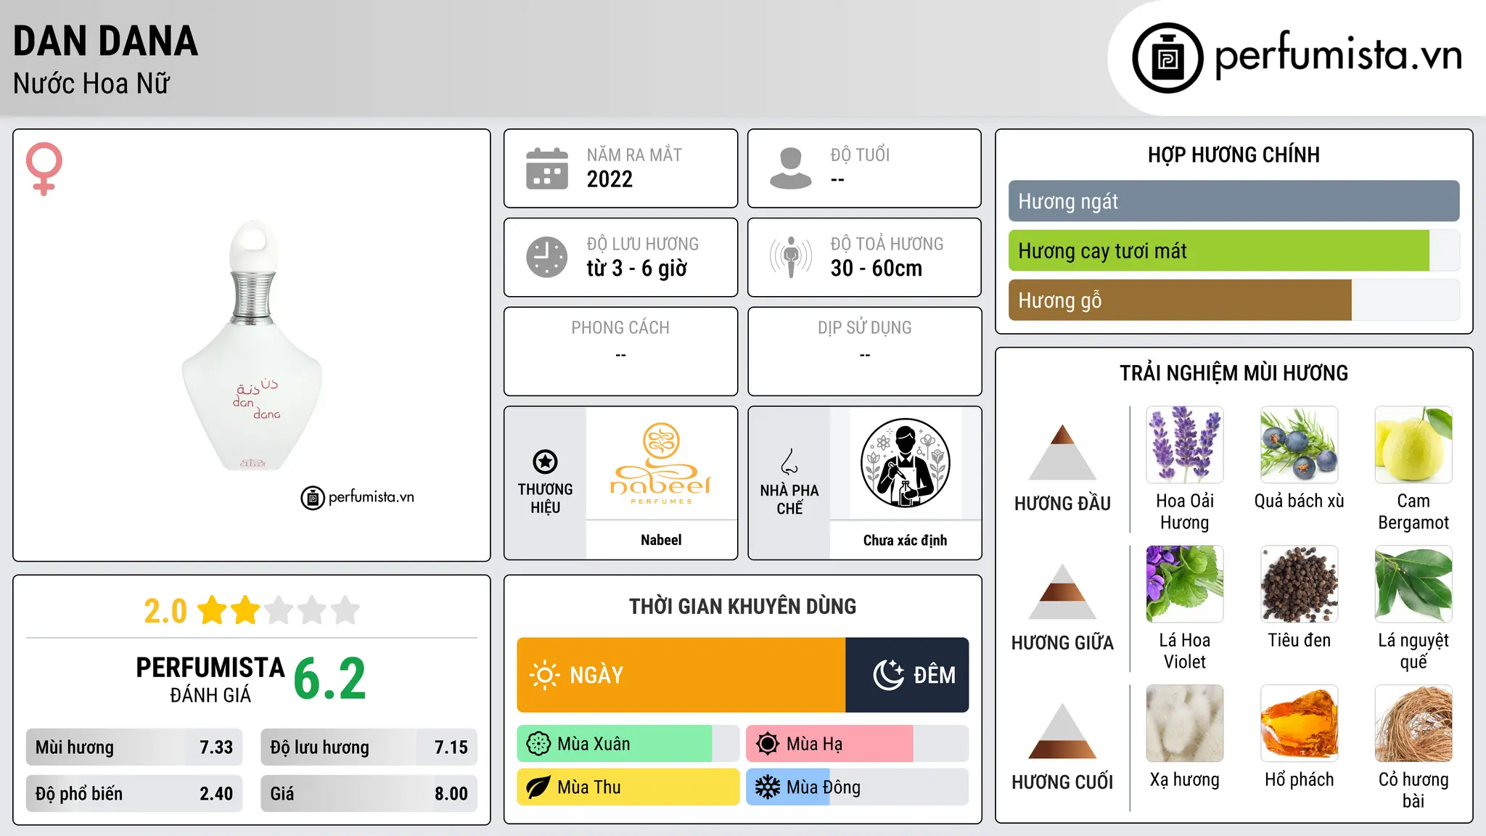This screenshot has height=836, width=1486.
Task: Select the Tiêu đen black pepper note image
Action: (x=1299, y=584)
